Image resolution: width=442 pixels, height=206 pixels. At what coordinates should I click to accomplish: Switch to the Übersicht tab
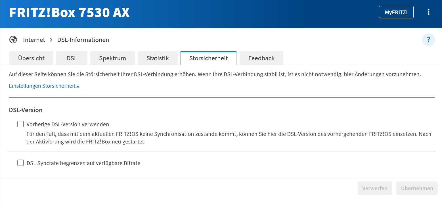pos(31,58)
